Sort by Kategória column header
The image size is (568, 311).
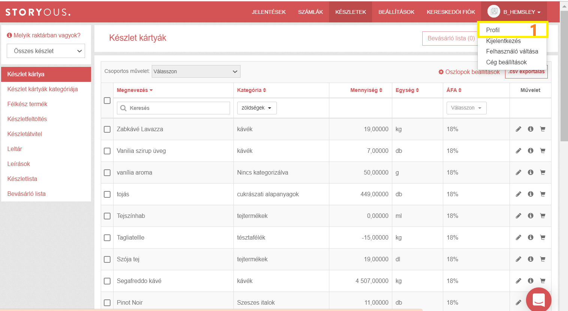coord(251,90)
